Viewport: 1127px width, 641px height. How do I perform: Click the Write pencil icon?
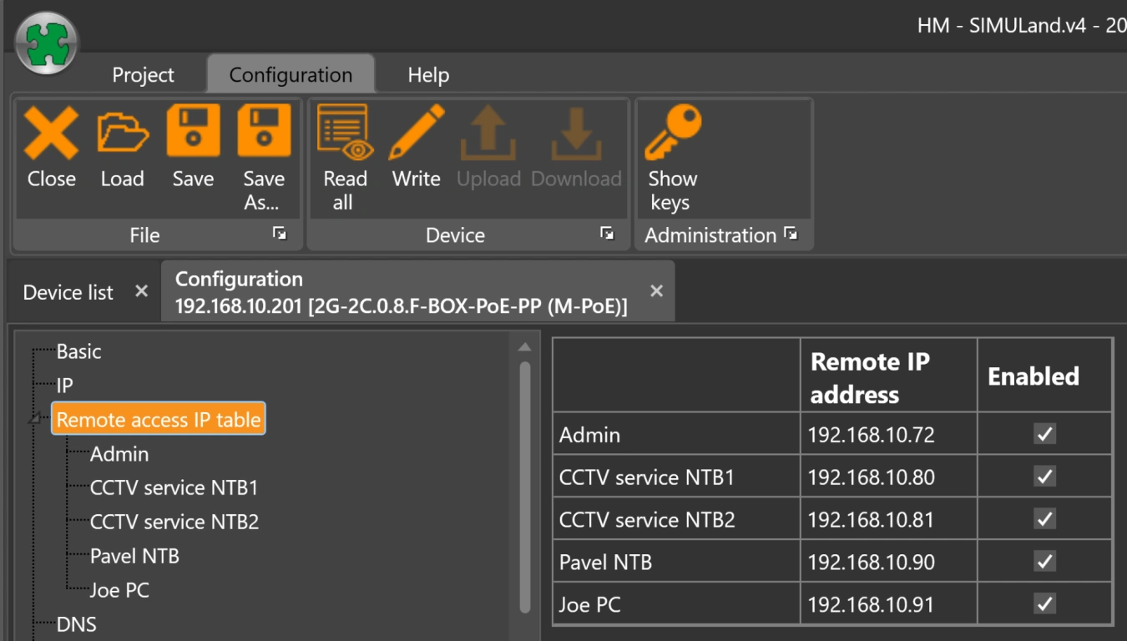[x=416, y=133]
